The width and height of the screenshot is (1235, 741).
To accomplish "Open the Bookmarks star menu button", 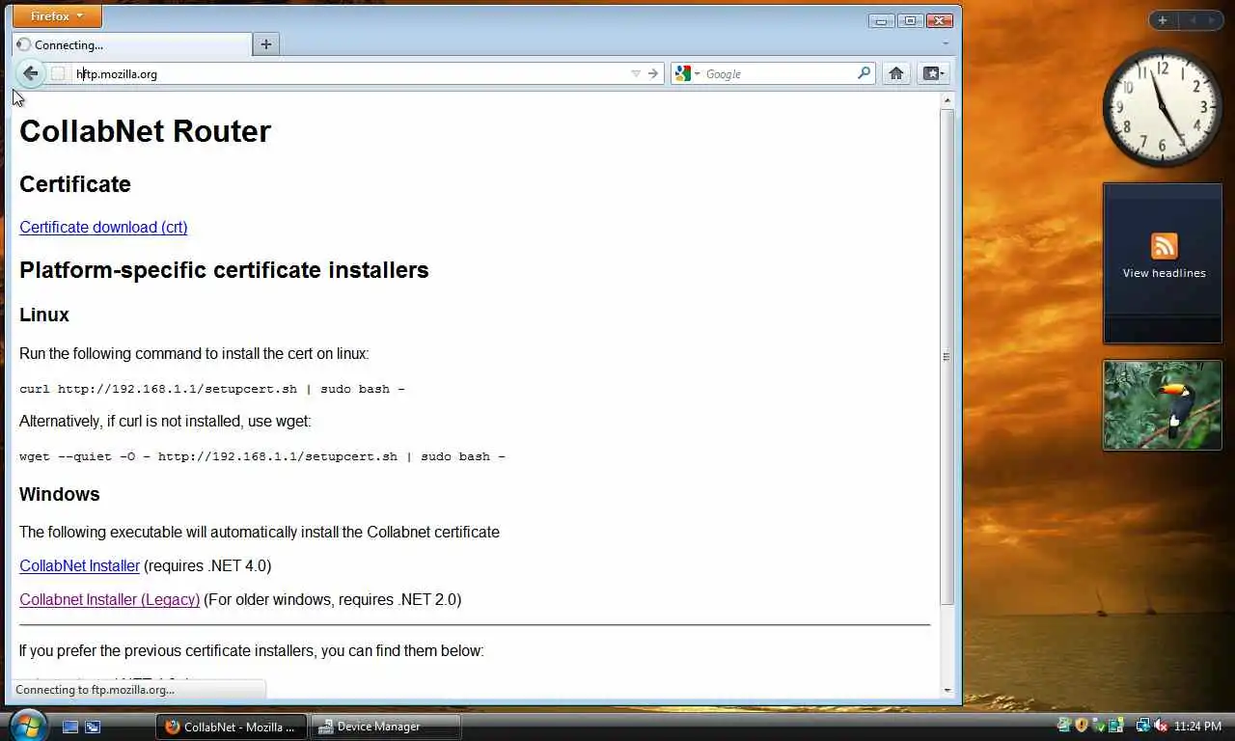I will (x=933, y=73).
